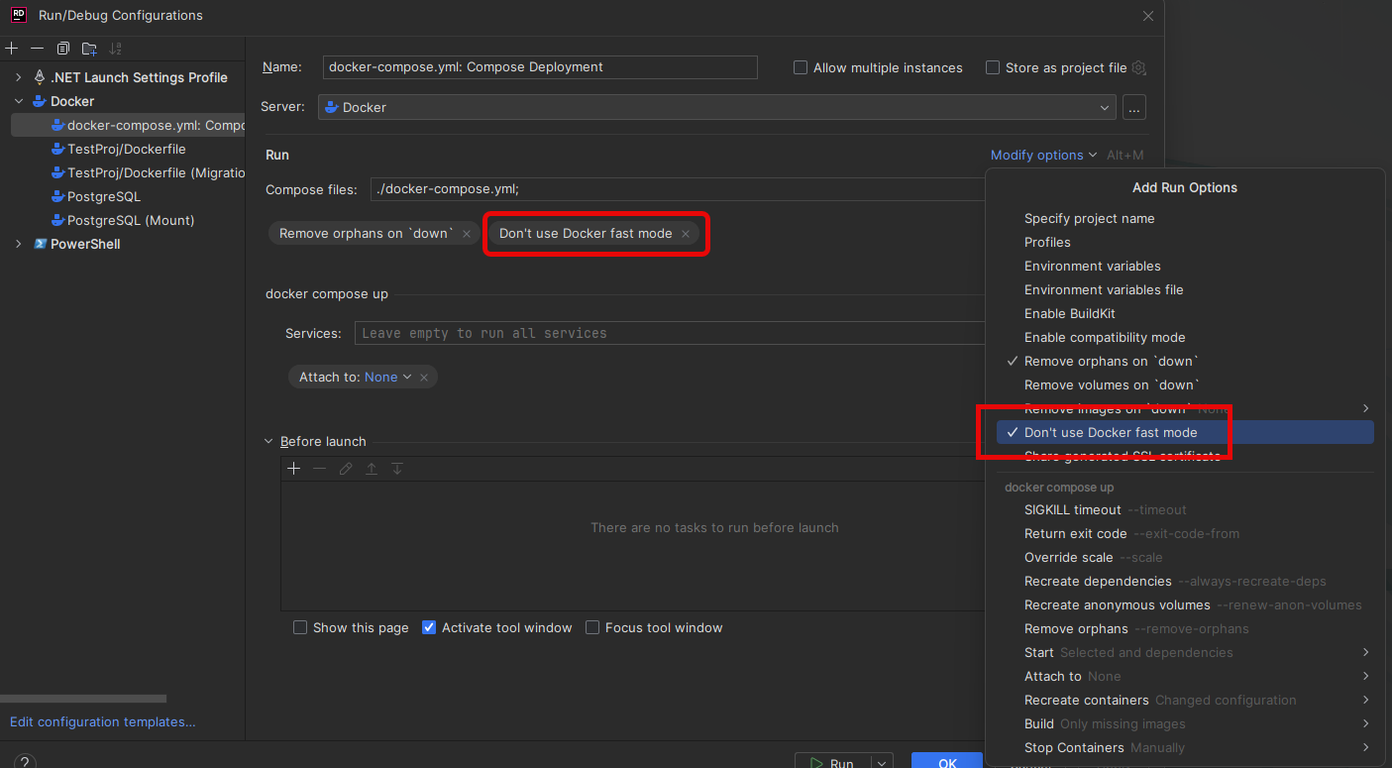Click the Name input field
This screenshot has width=1392, height=768.
click(x=540, y=67)
